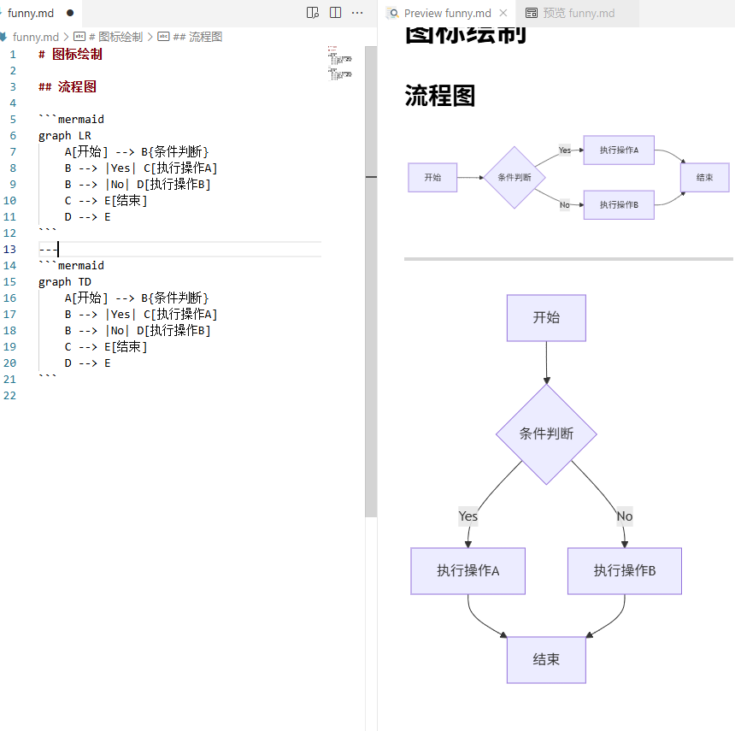Click No edge label in vertical flowchart
This screenshot has height=731, width=735.
[625, 516]
